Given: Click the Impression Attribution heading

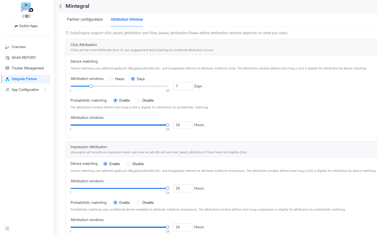Looking at the screenshot, I should pyautogui.click(x=89, y=147).
